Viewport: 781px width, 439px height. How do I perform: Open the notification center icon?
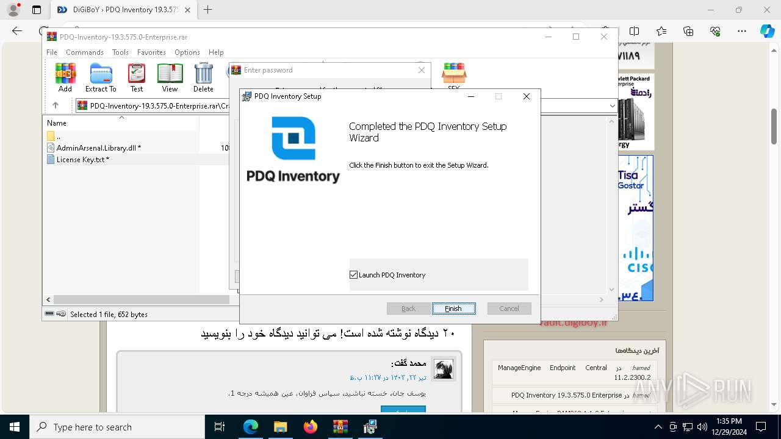[761, 427]
